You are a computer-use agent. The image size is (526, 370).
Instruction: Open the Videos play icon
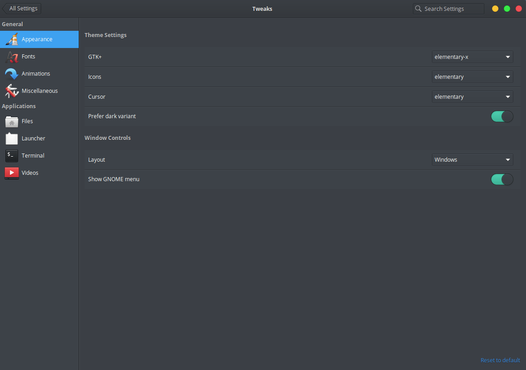(x=12, y=173)
